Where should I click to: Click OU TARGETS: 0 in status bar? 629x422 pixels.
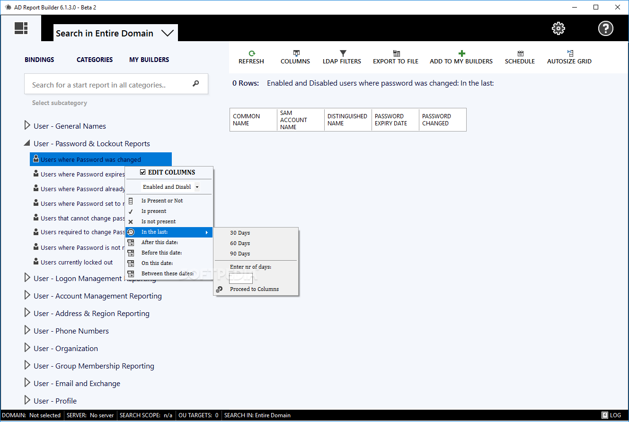coord(198,415)
